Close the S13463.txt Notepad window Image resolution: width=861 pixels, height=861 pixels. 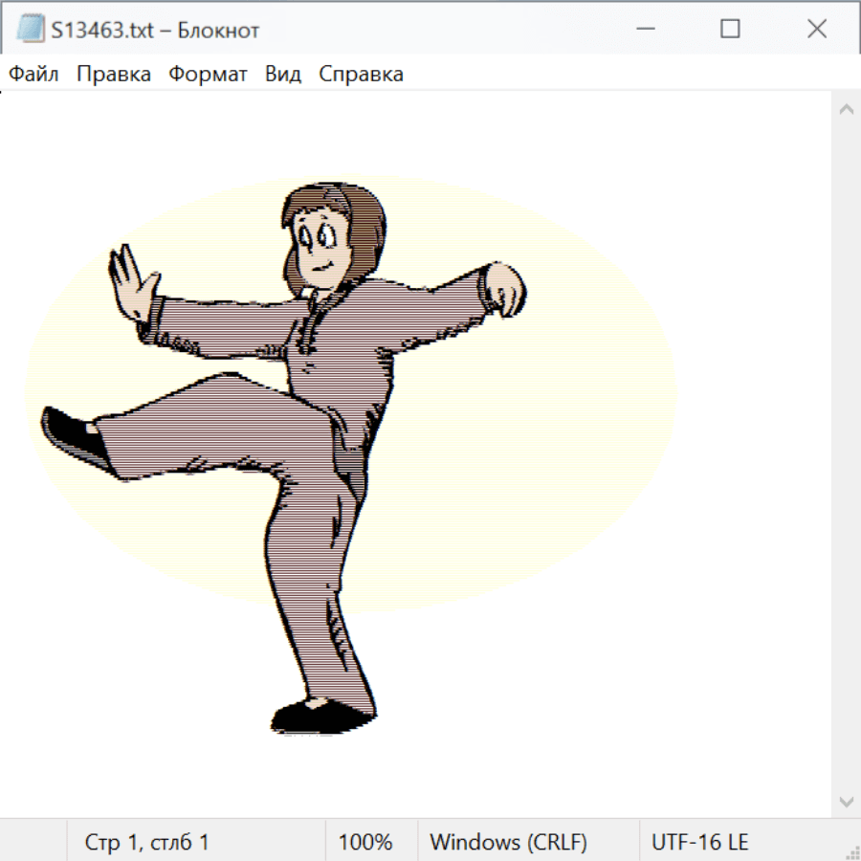(816, 30)
